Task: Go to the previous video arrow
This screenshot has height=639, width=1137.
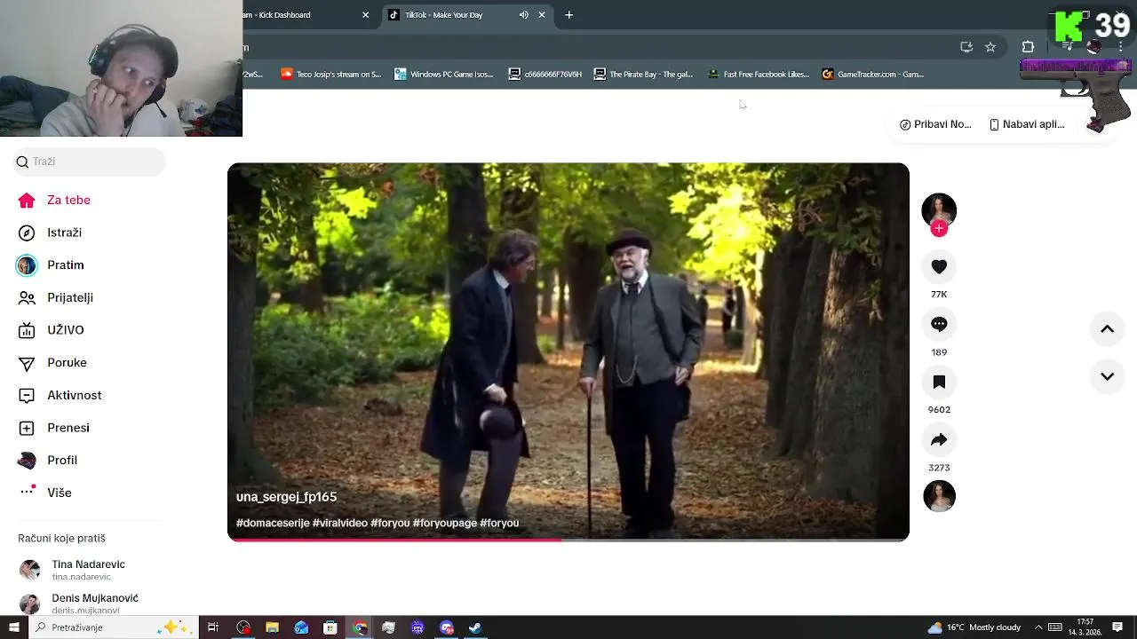Action: coord(1107,329)
